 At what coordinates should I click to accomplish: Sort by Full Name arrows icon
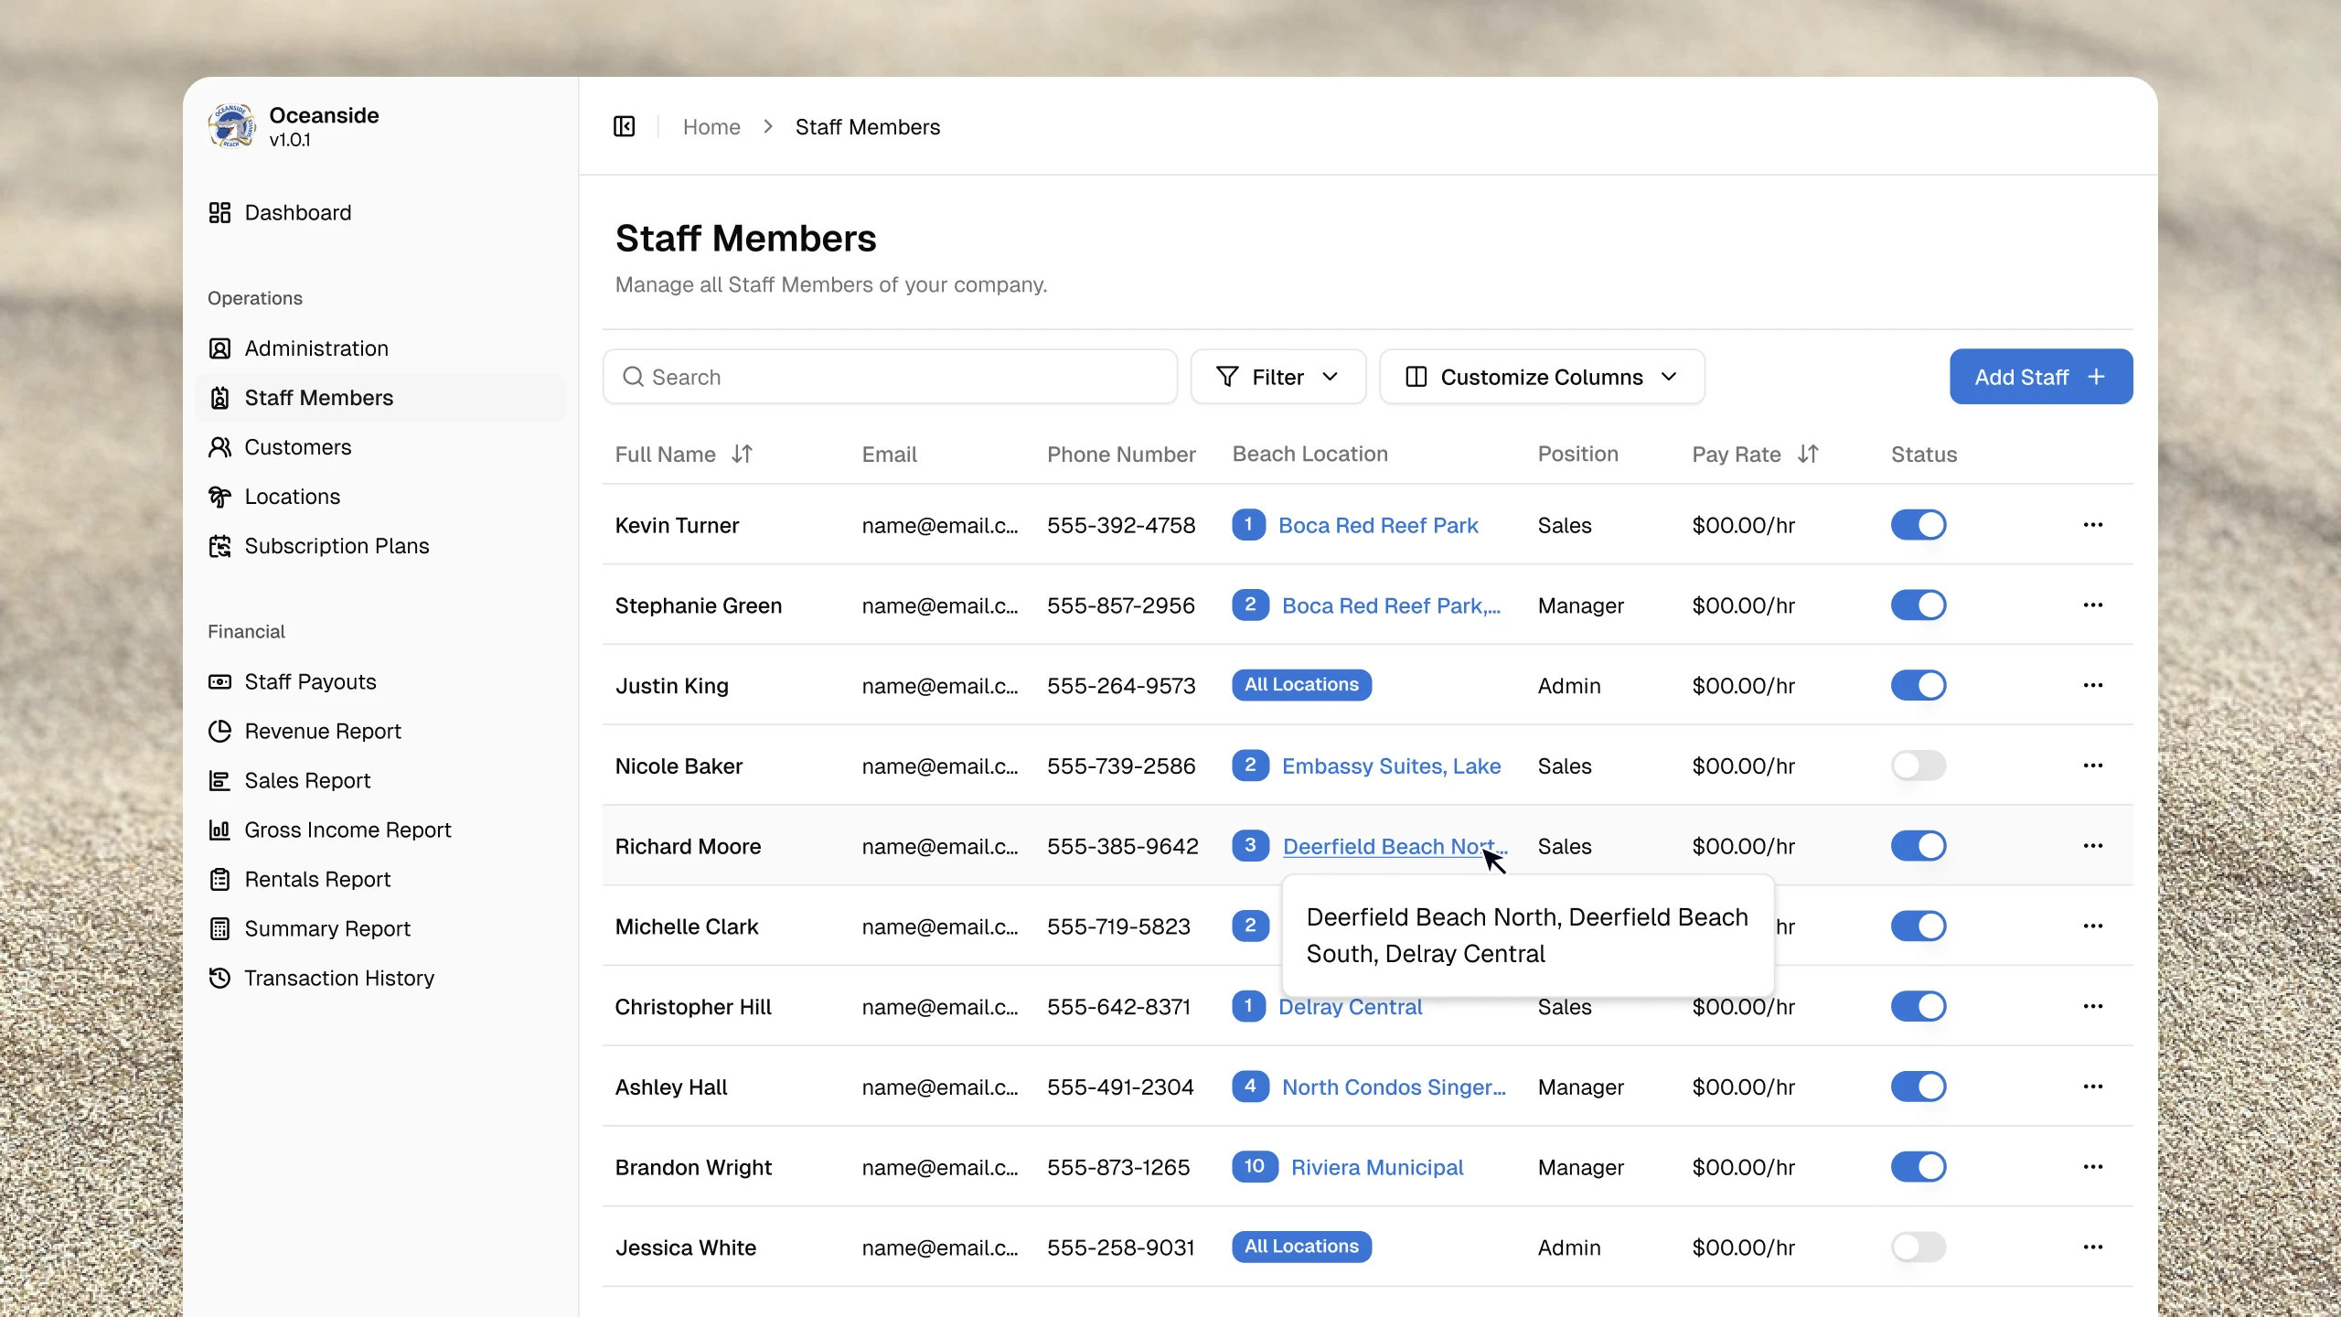point(742,454)
